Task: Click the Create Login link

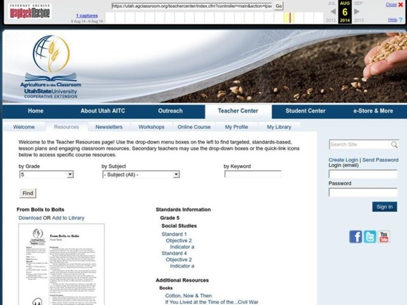Action: [343, 160]
